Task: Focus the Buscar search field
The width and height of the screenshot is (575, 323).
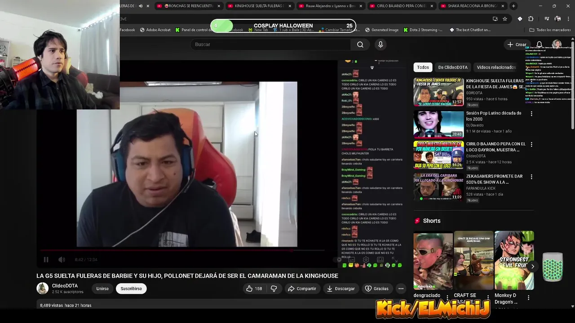Action: 271,44
